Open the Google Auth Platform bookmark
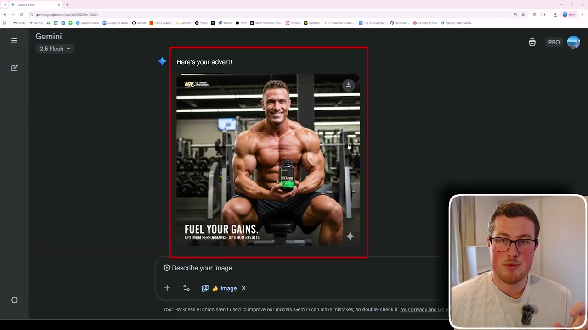The width and height of the screenshot is (588, 330). point(457,22)
